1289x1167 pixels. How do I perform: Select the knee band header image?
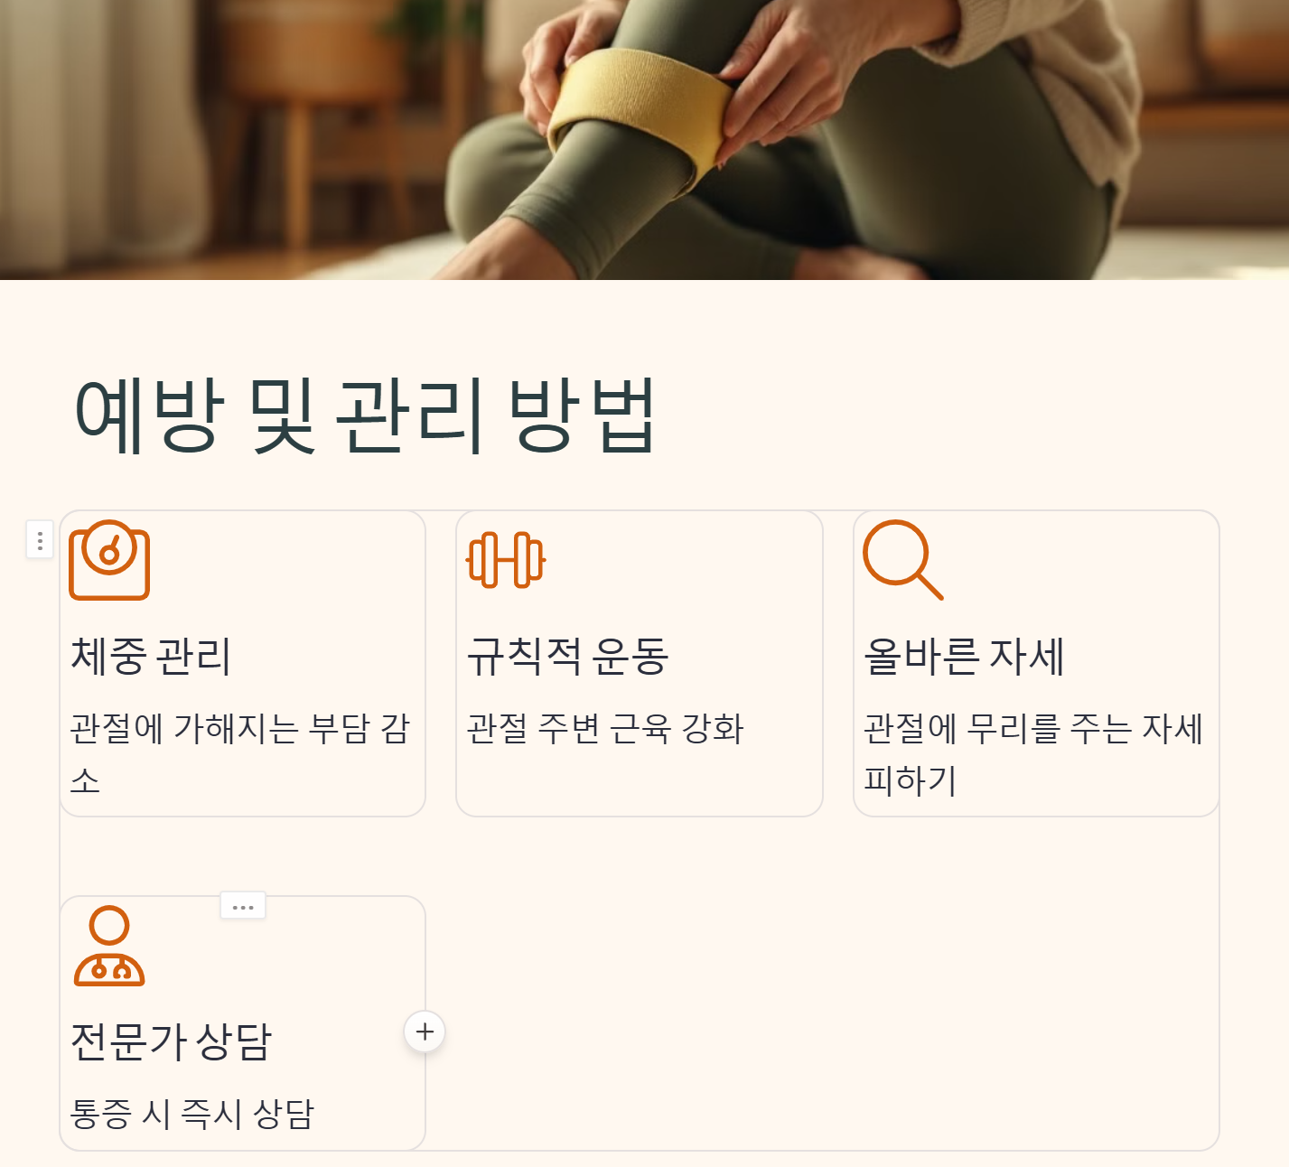coord(644,140)
